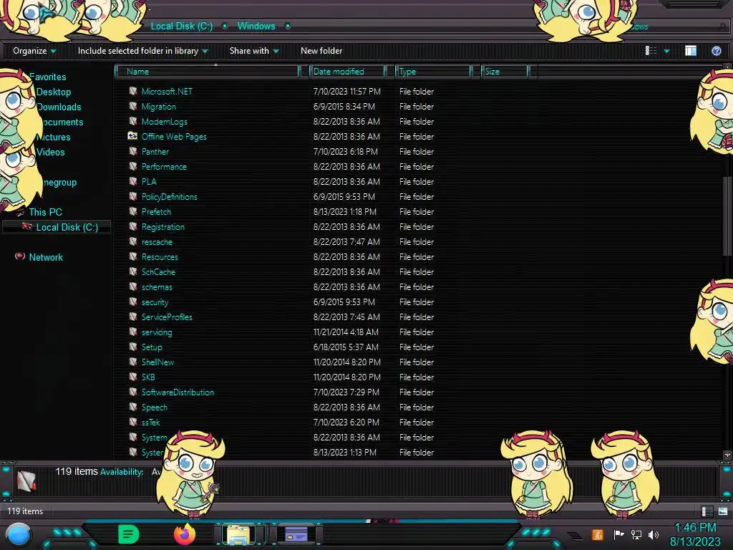This screenshot has height=550, width=733.
Task: Select the schemas folder name
Action: tap(157, 287)
